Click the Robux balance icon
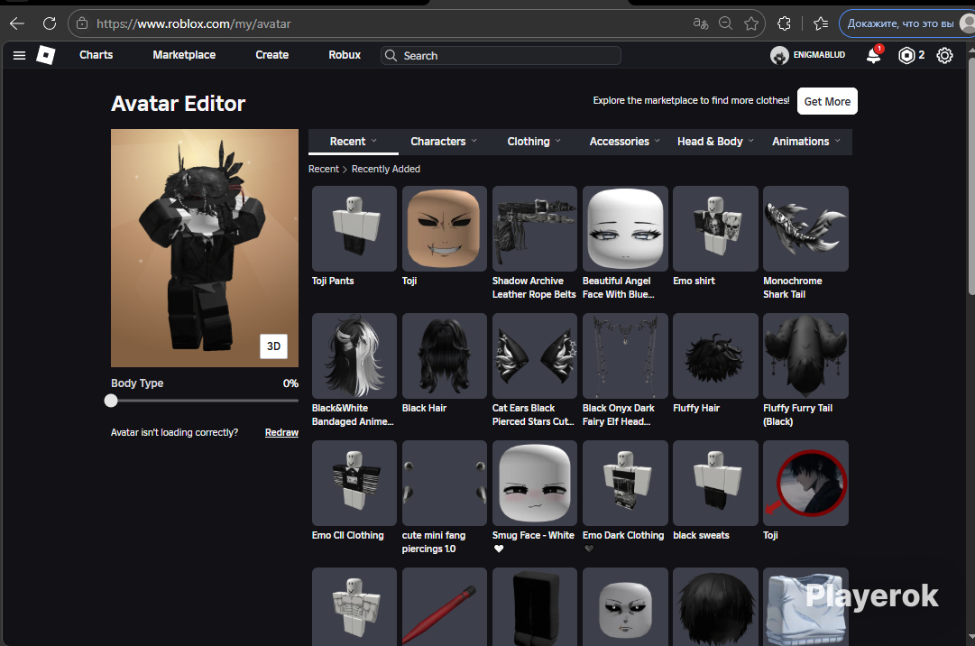The image size is (975, 646). [x=906, y=56]
